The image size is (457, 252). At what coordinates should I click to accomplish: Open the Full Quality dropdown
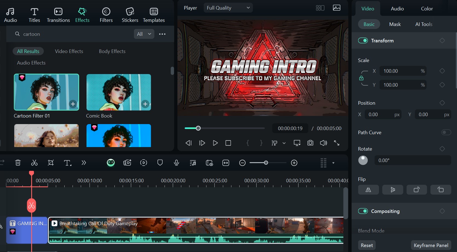tap(228, 8)
